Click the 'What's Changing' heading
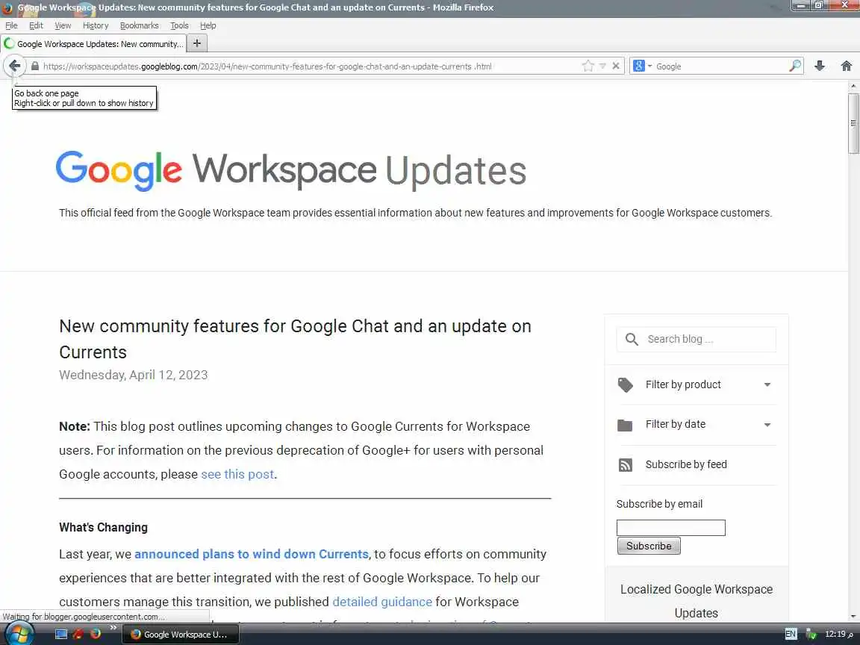Image resolution: width=860 pixels, height=645 pixels. (103, 527)
